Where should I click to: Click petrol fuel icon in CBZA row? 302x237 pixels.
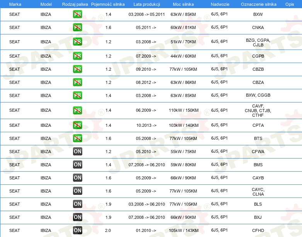coord(77,82)
